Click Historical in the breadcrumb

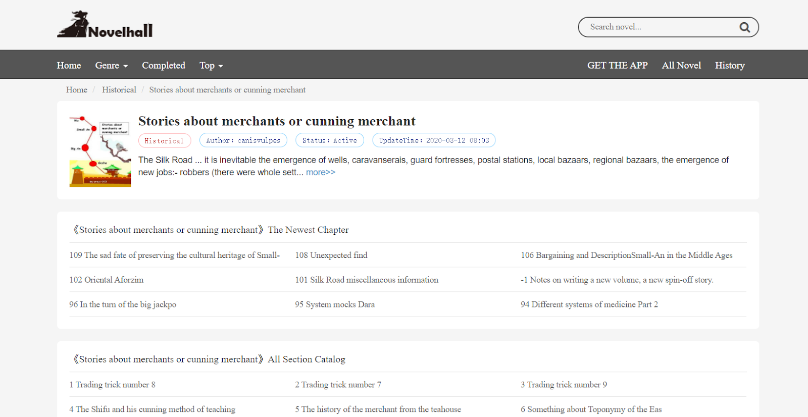click(119, 90)
